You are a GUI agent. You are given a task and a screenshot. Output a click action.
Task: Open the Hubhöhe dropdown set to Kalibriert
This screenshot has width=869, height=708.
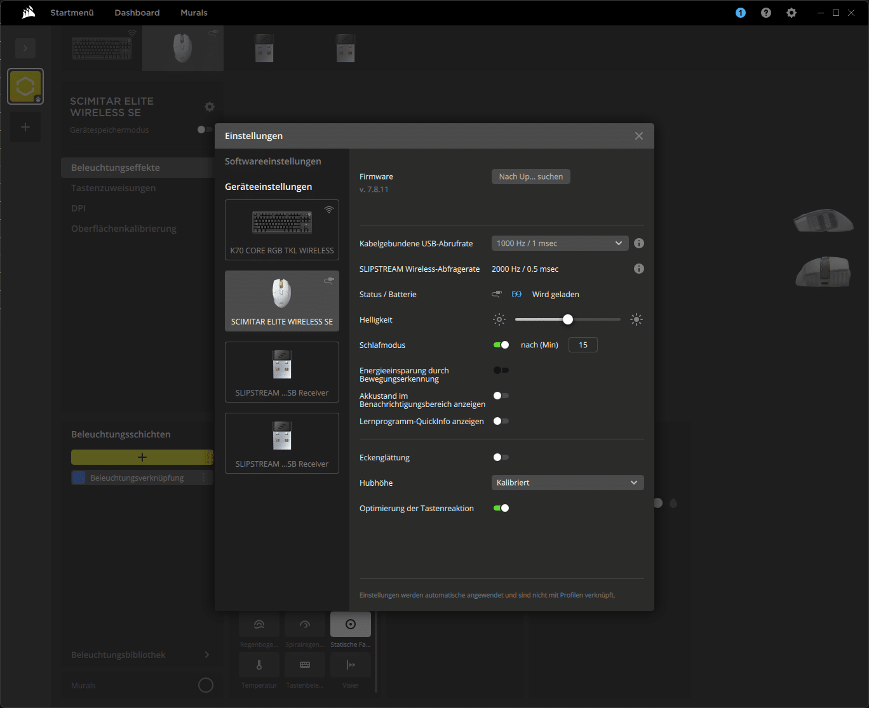tap(567, 483)
